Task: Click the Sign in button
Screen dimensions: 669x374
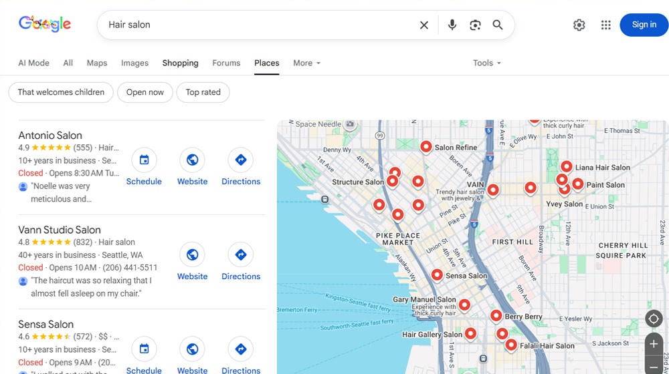Action: [644, 25]
